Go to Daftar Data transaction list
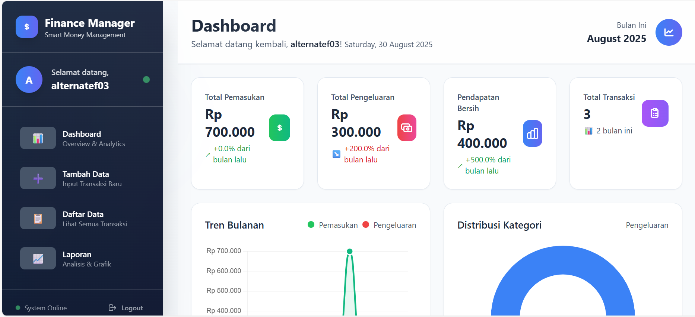695x317 pixels. coord(83,219)
